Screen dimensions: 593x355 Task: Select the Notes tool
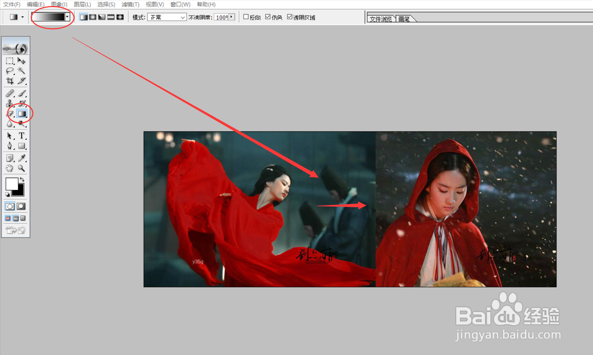point(10,158)
